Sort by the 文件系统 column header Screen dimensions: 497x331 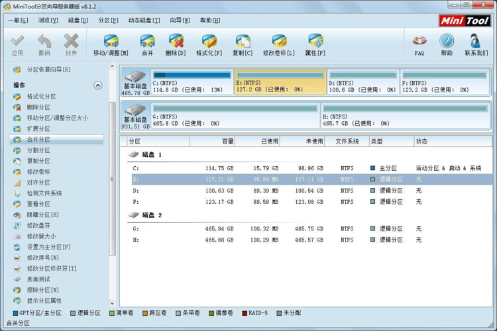pyautogui.click(x=347, y=141)
